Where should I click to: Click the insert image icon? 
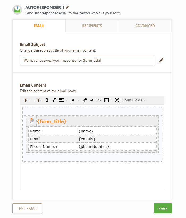coord(92,100)
